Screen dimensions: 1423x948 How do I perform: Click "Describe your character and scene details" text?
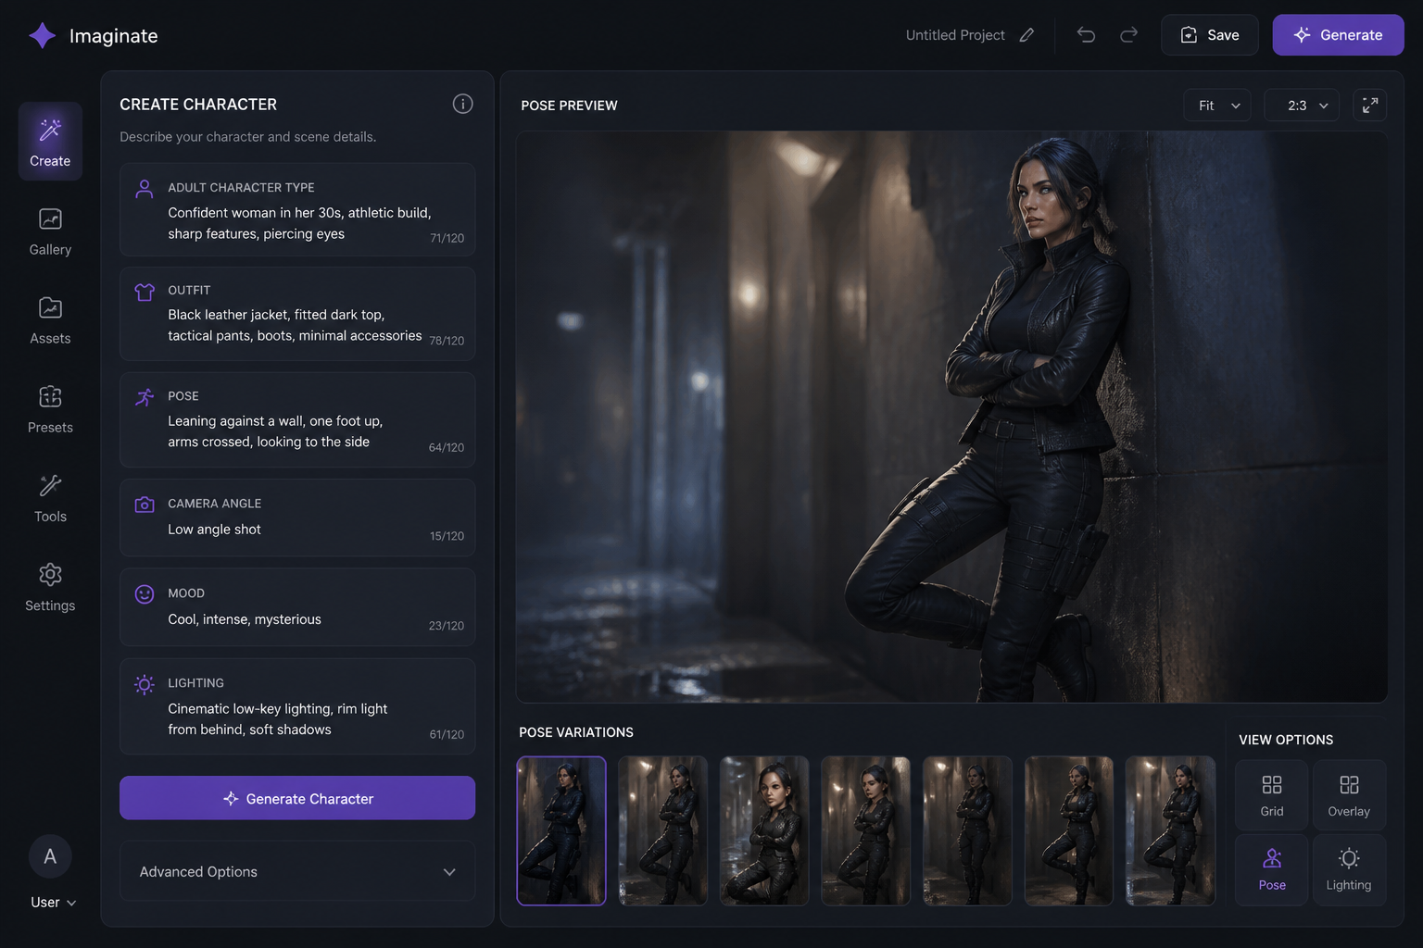click(248, 137)
